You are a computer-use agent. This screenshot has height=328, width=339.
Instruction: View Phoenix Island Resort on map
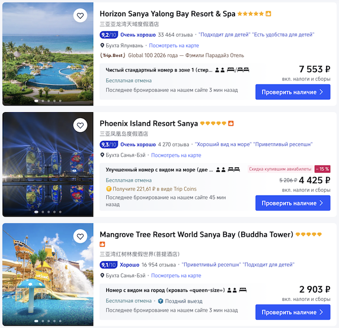[x=176, y=155]
